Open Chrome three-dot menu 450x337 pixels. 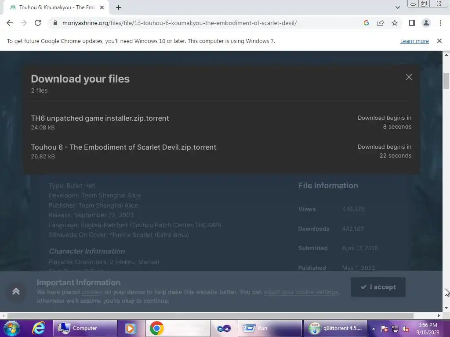pos(440,23)
